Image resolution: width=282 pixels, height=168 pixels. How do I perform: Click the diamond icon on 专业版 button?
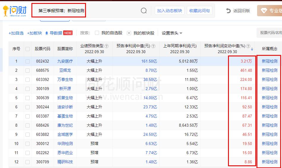point(264,11)
